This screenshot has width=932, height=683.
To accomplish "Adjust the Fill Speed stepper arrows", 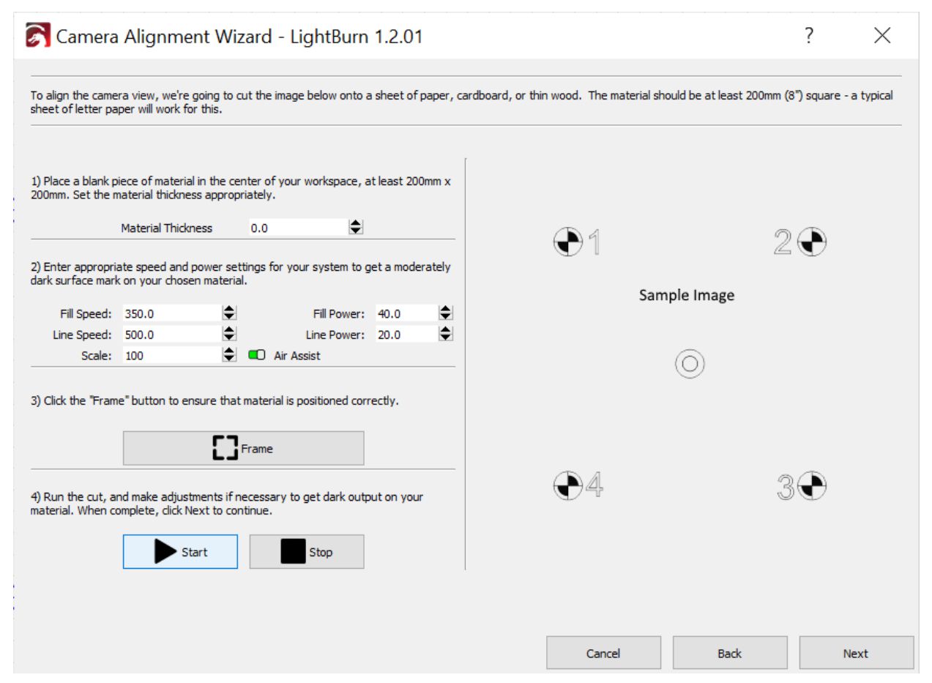I will (229, 313).
